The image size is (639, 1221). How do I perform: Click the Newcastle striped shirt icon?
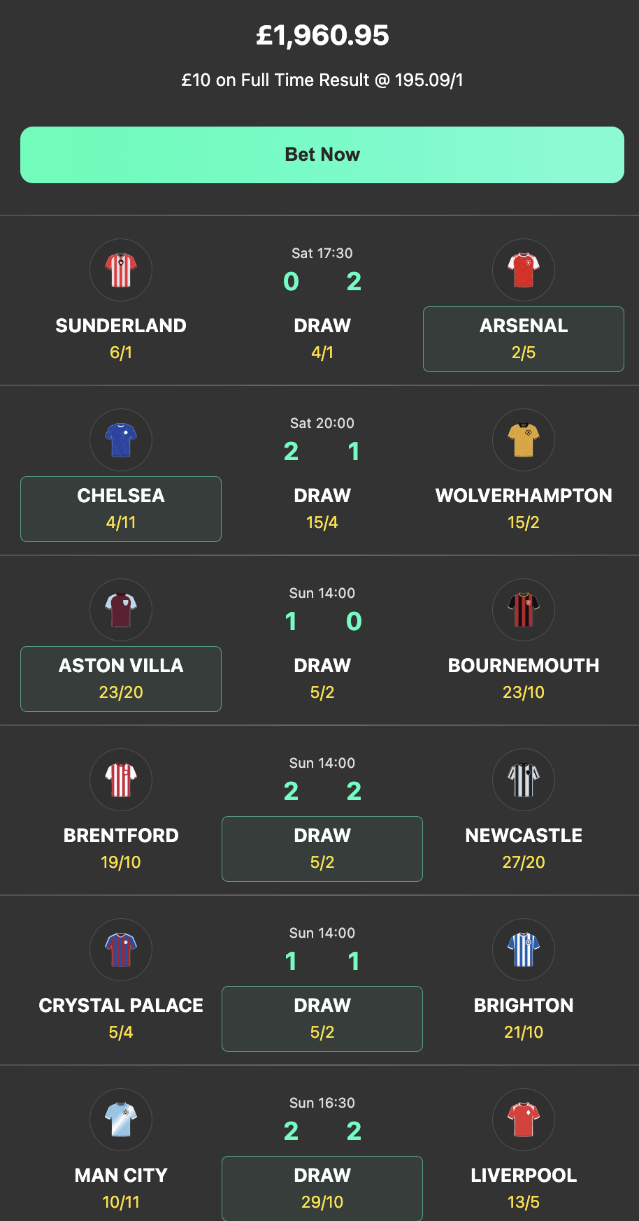pos(523,780)
